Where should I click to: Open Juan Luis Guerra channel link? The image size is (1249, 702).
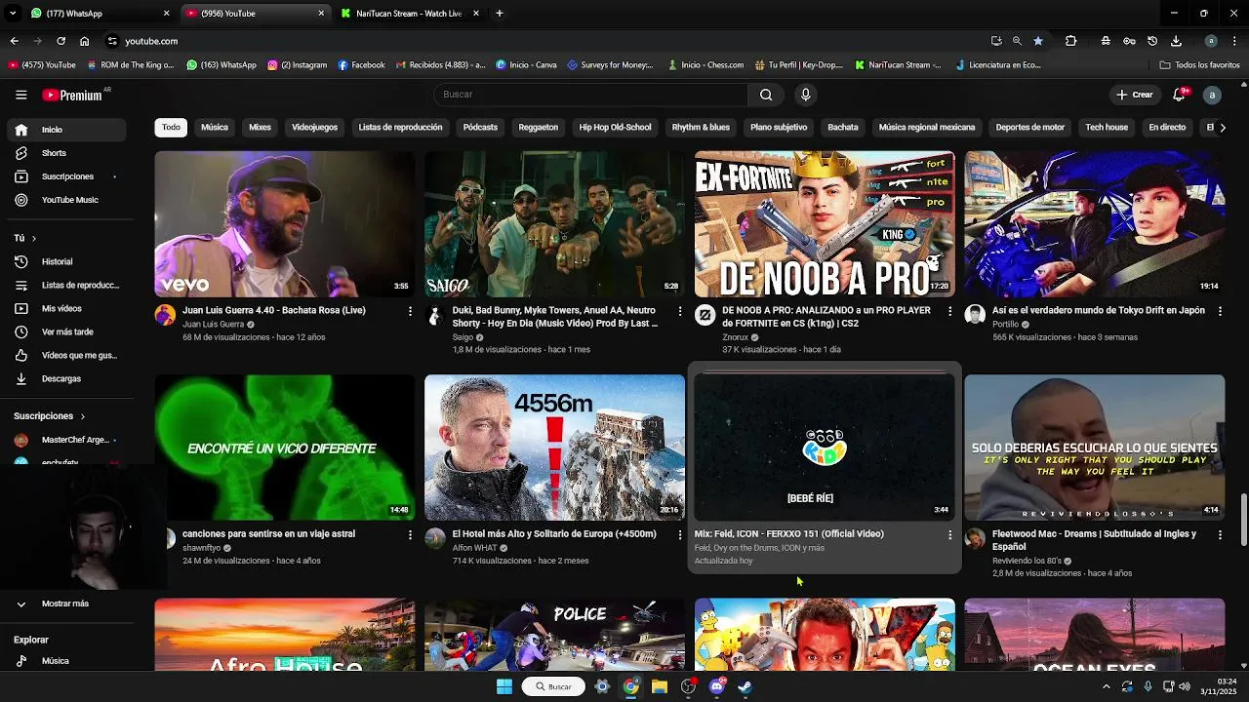[213, 325]
